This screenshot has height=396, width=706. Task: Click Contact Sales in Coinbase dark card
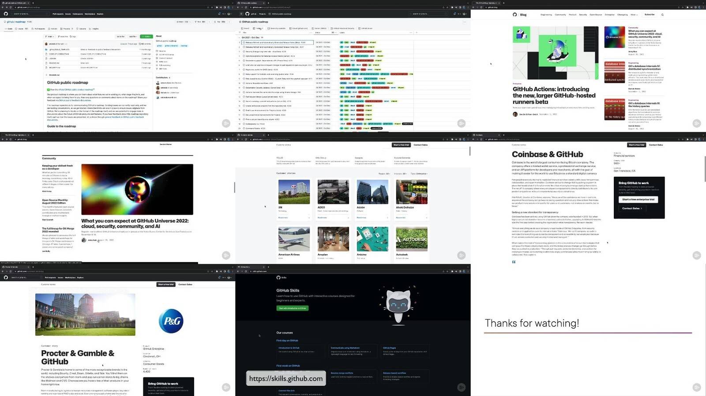[632, 208]
